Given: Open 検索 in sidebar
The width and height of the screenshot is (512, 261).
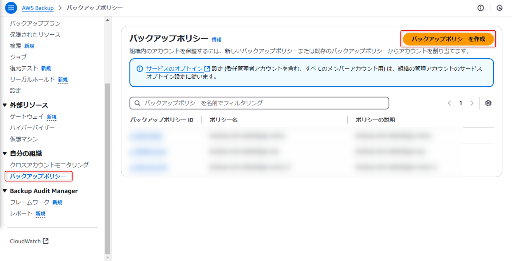Looking at the screenshot, I should [16, 46].
